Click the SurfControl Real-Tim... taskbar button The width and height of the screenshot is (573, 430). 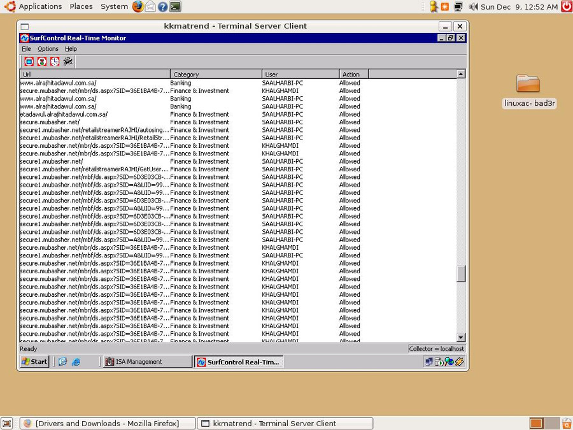239,362
